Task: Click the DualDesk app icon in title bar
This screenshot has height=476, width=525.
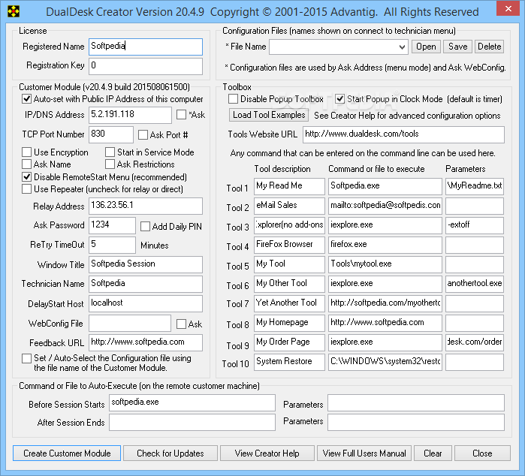Action: (x=14, y=12)
